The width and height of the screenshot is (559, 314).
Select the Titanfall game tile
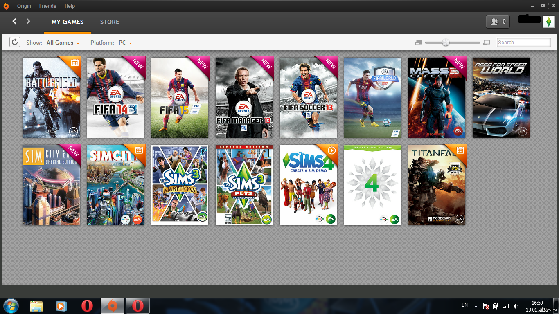(437, 185)
